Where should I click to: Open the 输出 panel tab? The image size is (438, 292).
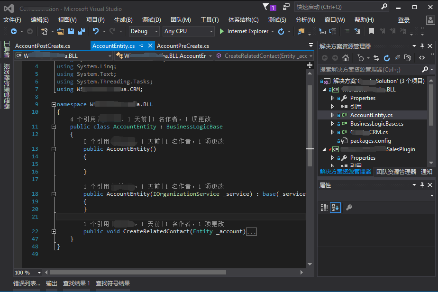(x=51, y=283)
